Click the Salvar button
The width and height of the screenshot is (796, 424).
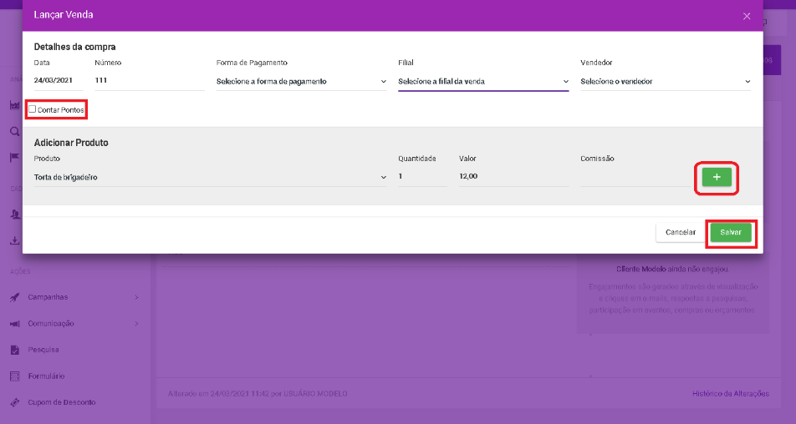731,232
